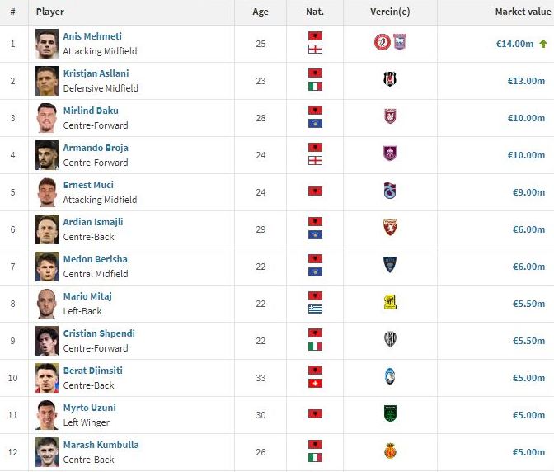Click Mirlind Daku's player photo
The height and width of the screenshot is (472, 554).
47,117
